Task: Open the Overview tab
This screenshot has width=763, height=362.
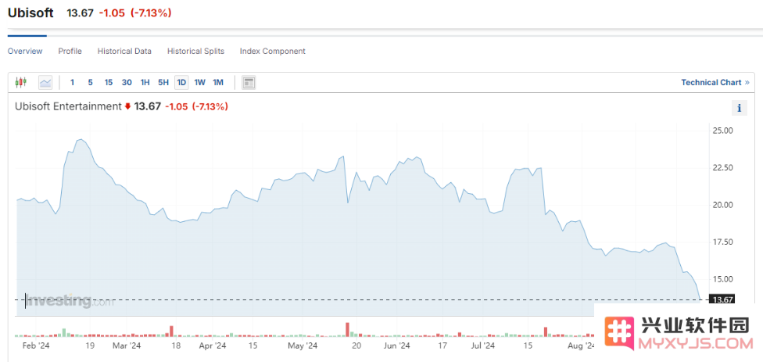Action: click(x=25, y=51)
